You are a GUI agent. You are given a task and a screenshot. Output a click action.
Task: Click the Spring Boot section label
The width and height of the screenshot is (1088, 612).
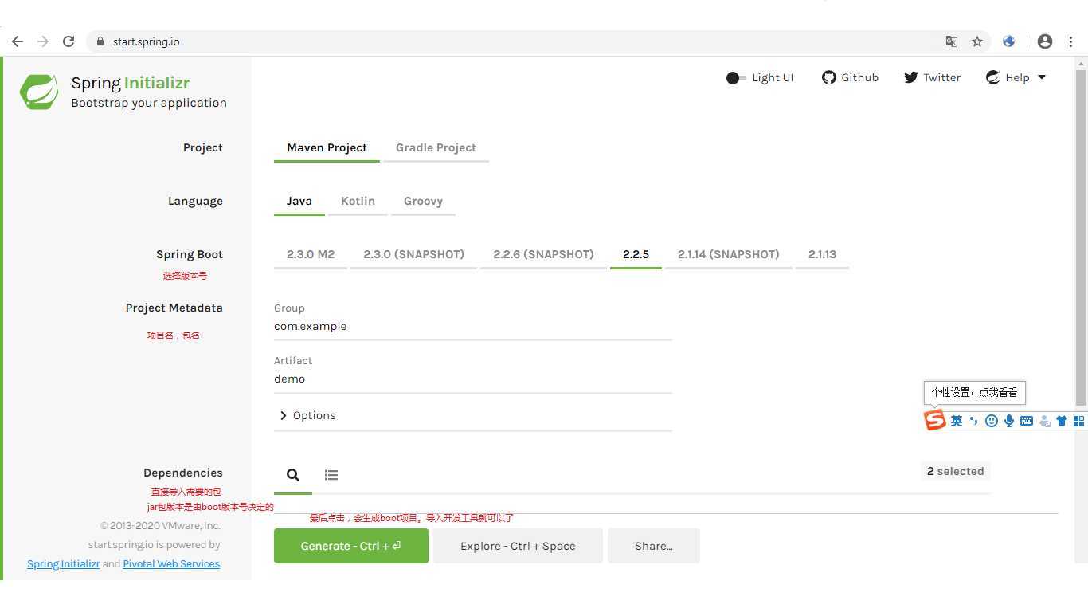[190, 254]
